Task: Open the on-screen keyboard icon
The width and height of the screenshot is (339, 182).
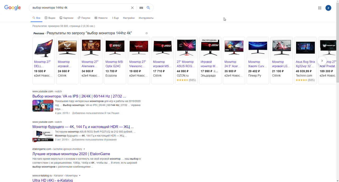Action: [x=141, y=8]
